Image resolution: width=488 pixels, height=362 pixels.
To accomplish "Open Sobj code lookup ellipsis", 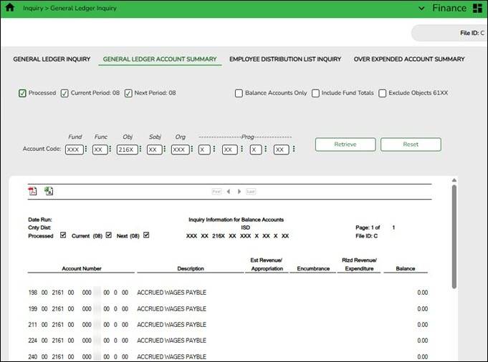I will [x=164, y=149].
